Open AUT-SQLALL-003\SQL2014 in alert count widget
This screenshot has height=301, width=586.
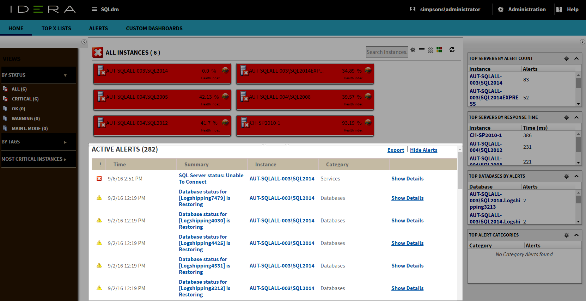click(486, 80)
